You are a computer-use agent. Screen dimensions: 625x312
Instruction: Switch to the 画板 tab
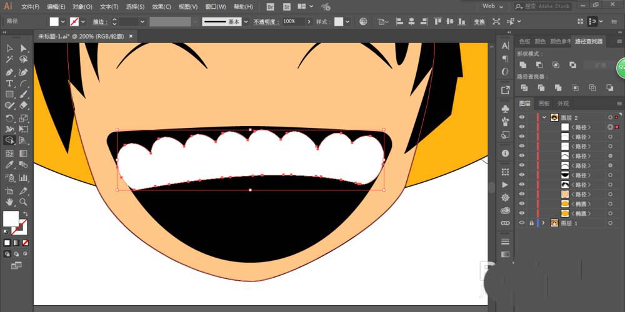click(544, 104)
